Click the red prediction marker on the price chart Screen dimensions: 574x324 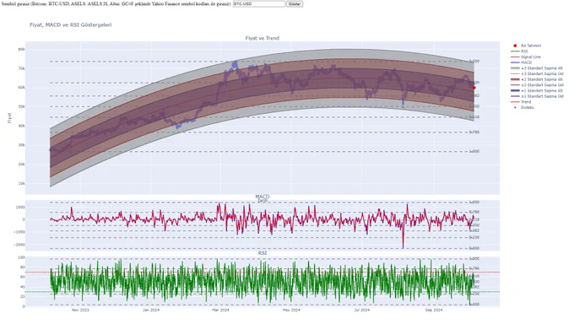[474, 88]
